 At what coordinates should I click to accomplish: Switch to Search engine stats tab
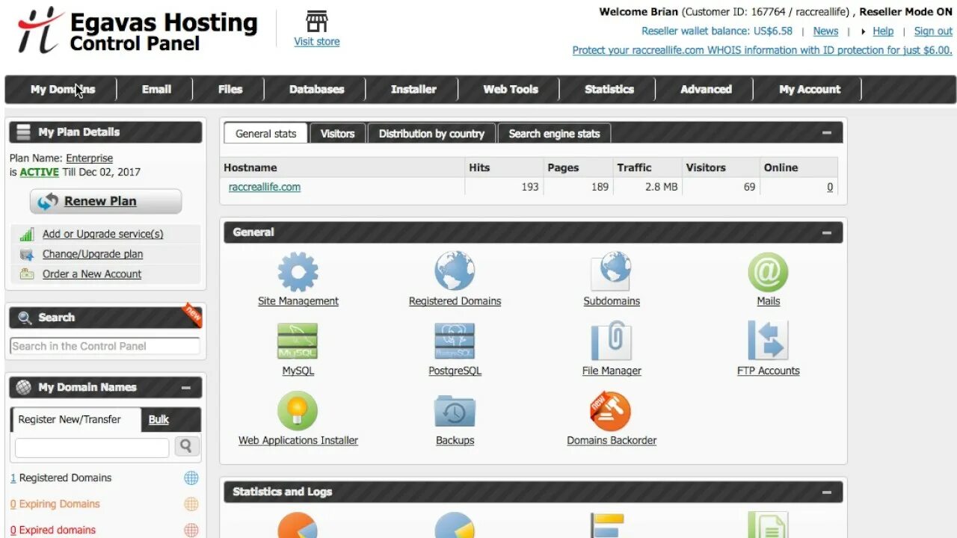[554, 134]
